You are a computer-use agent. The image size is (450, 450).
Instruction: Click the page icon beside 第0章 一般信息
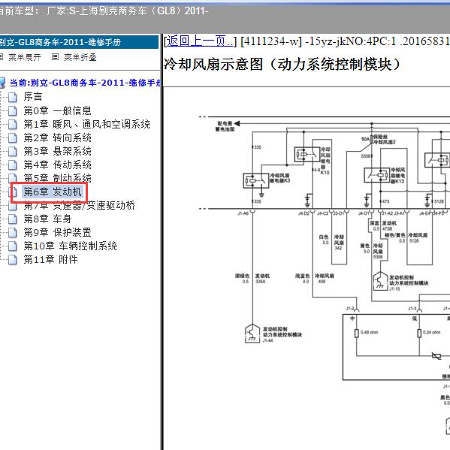[12, 110]
